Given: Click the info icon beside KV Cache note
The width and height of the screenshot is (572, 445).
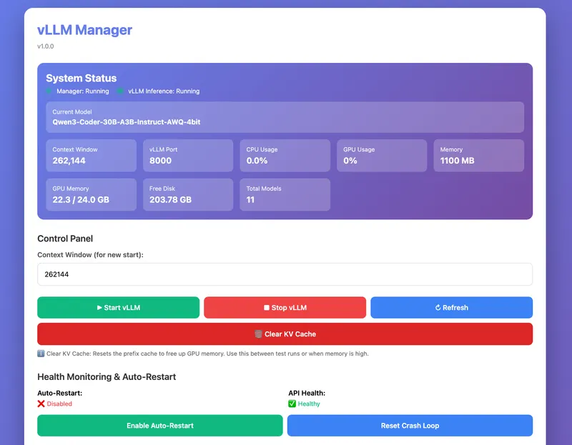Looking at the screenshot, I should 41,354.
